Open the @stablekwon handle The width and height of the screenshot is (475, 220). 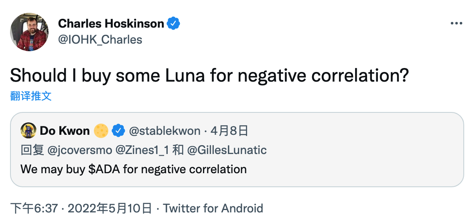(165, 131)
